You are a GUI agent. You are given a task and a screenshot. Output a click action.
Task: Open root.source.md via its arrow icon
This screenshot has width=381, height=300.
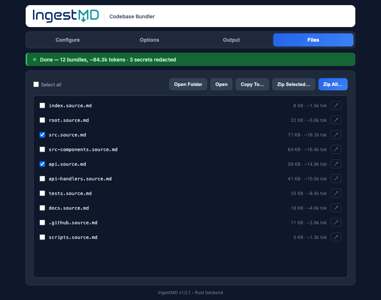pyautogui.click(x=336, y=120)
